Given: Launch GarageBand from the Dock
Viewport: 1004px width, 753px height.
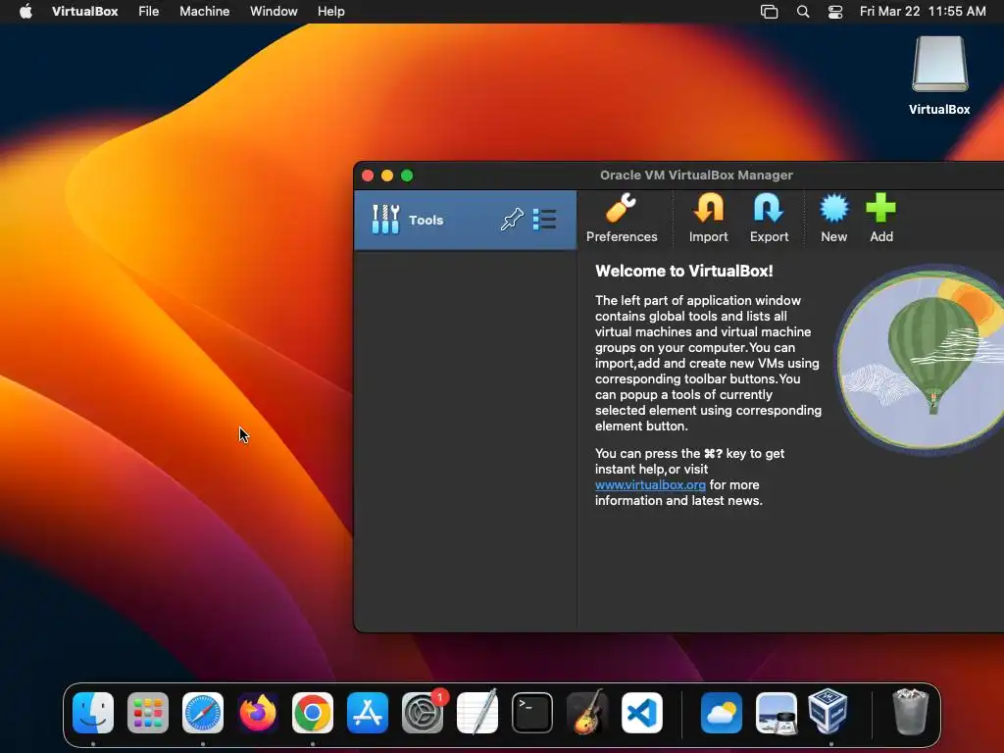Looking at the screenshot, I should (x=587, y=712).
